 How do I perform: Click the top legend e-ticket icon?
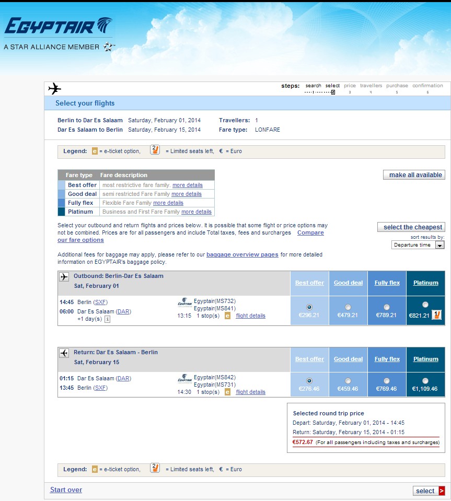[95, 151]
